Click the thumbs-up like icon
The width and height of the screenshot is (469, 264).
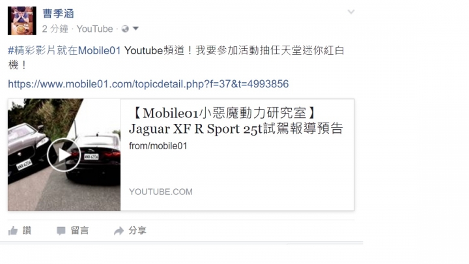tap(13, 231)
